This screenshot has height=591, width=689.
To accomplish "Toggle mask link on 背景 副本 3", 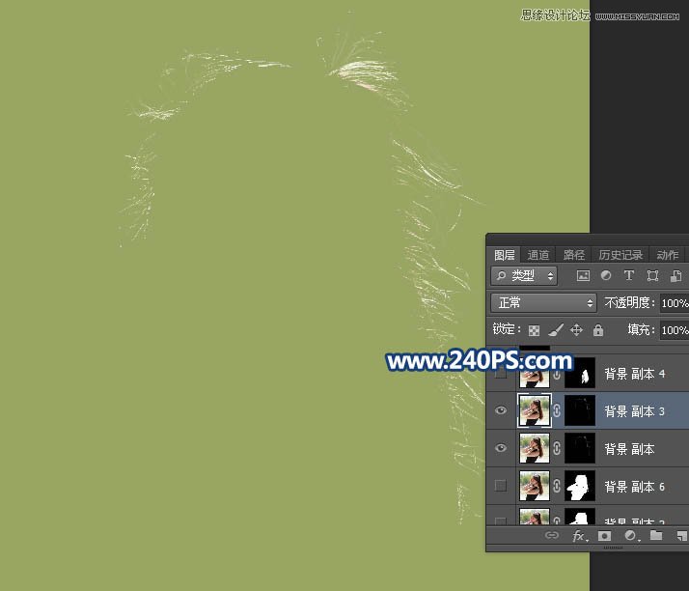I will [557, 410].
